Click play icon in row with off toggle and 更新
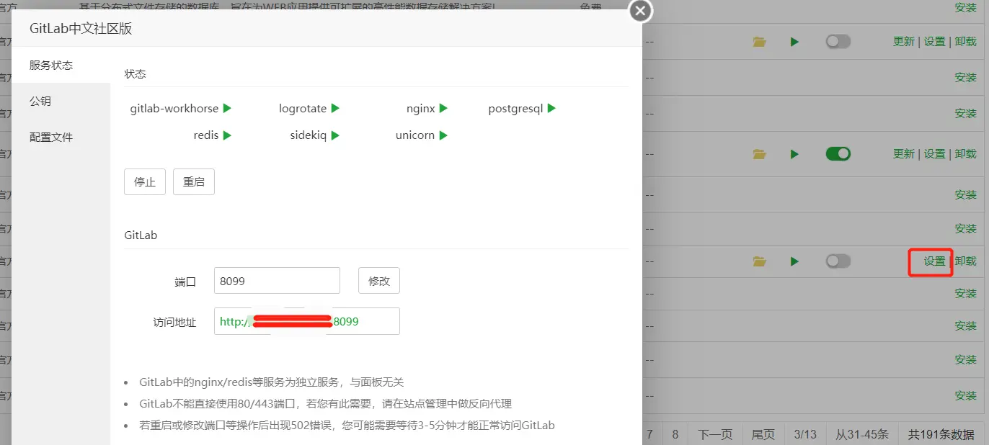The image size is (989, 445). (x=794, y=42)
